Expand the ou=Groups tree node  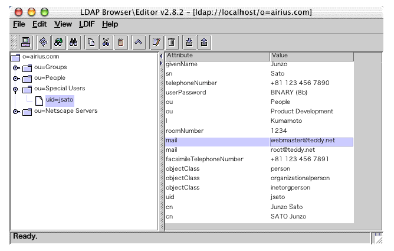(x=16, y=68)
